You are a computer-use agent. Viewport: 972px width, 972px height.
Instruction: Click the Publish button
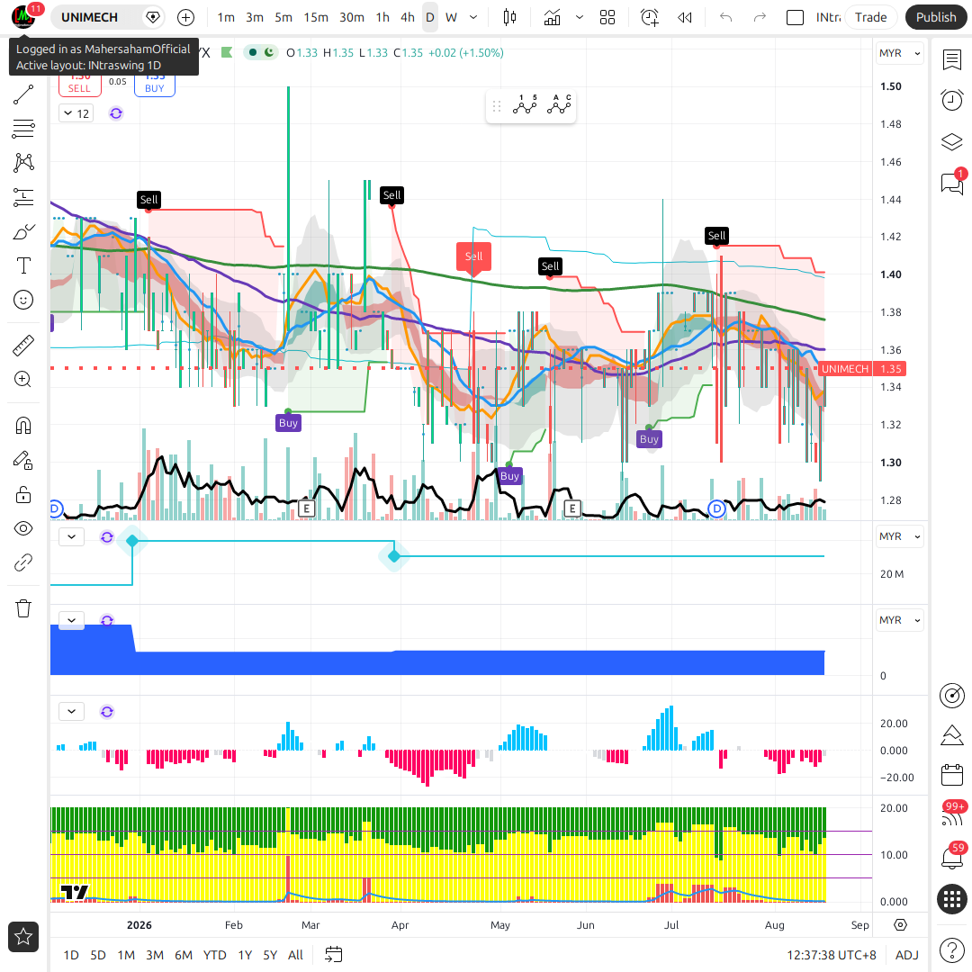coord(935,17)
